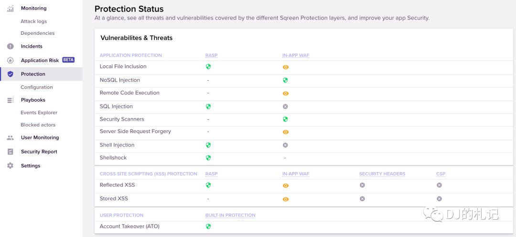This screenshot has width=516, height=237.
Task: Click disabled In-App WAF icon for SQL Injection
Action: (285, 107)
